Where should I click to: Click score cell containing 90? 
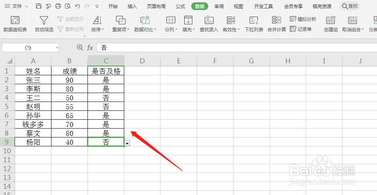pyautogui.click(x=70, y=80)
